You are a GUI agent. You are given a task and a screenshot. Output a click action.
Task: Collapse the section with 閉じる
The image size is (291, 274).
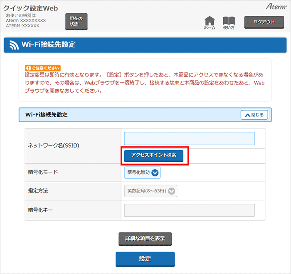point(254,115)
